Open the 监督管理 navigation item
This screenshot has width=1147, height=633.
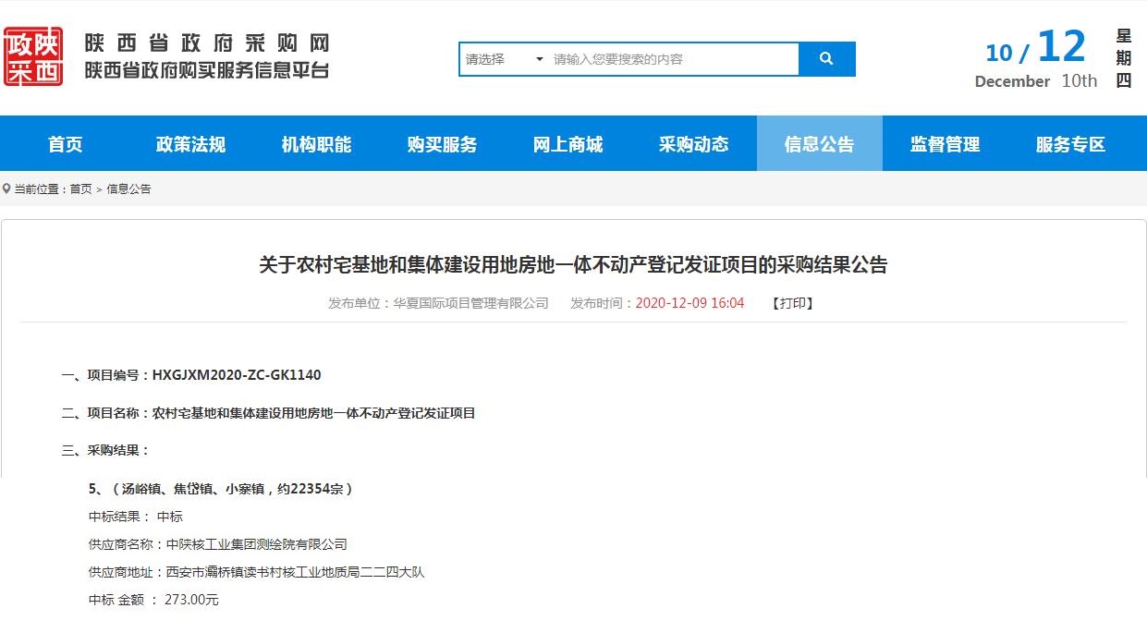(945, 144)
